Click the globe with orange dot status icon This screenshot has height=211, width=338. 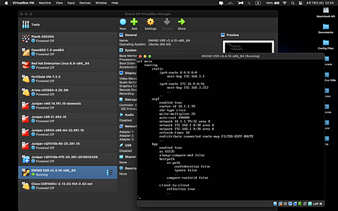[x=280, y=204]
